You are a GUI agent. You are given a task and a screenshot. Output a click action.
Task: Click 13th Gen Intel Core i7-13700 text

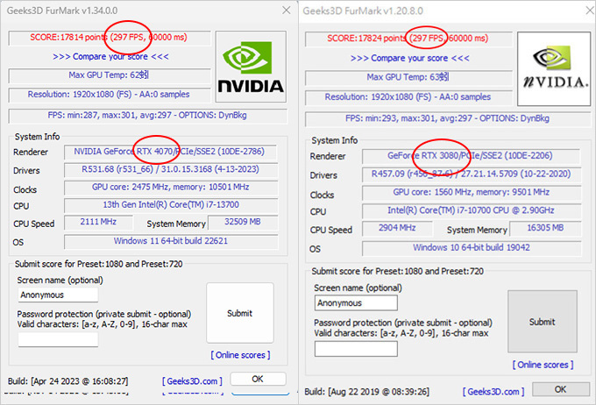171,205
